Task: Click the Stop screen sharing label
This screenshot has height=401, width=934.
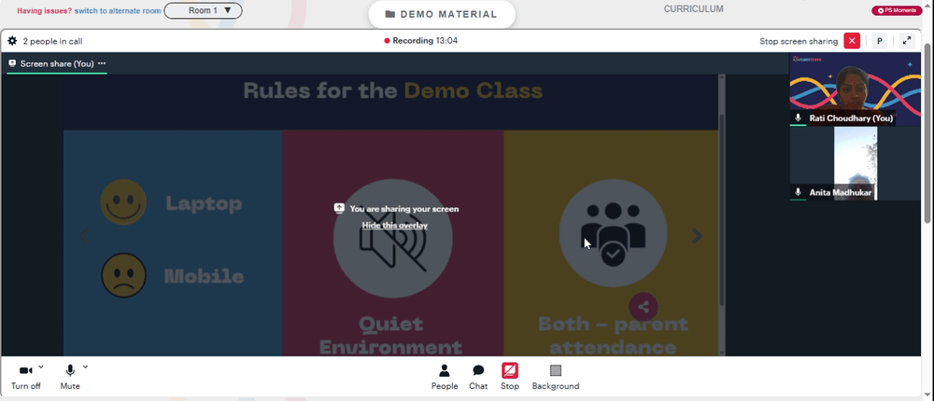Action: (x=799, y=41)
